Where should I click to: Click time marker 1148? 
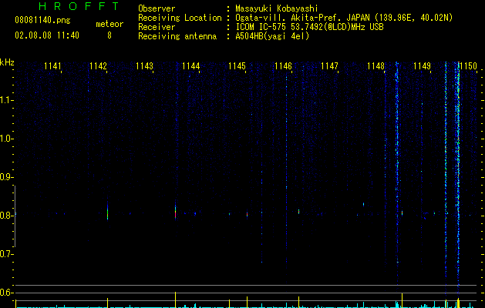coord(376,66)
